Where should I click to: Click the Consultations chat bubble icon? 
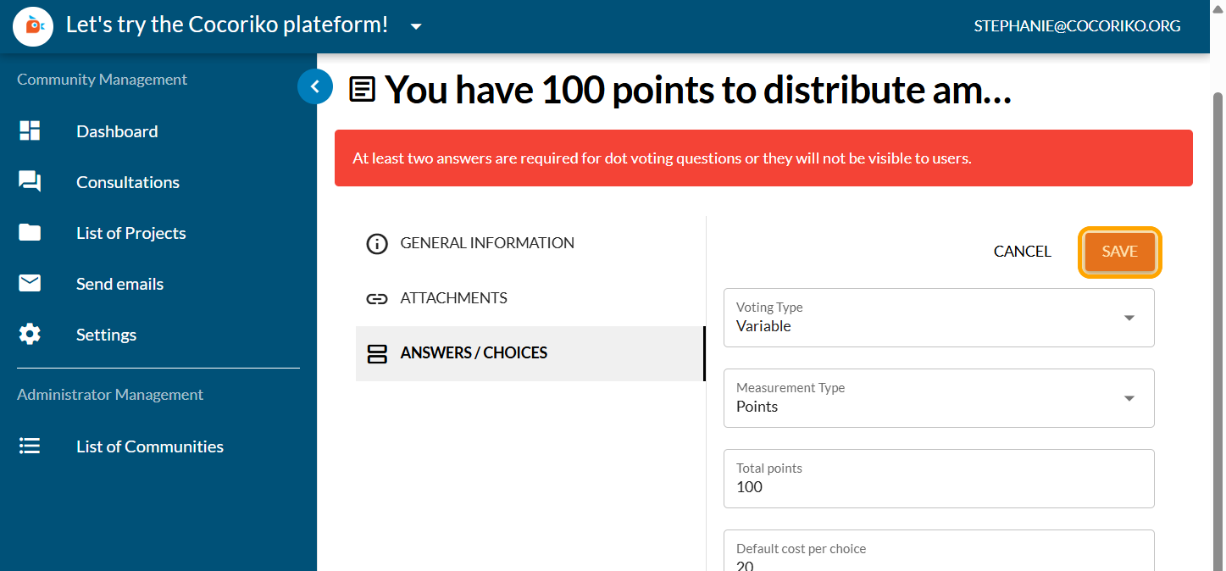pos(30,182)
